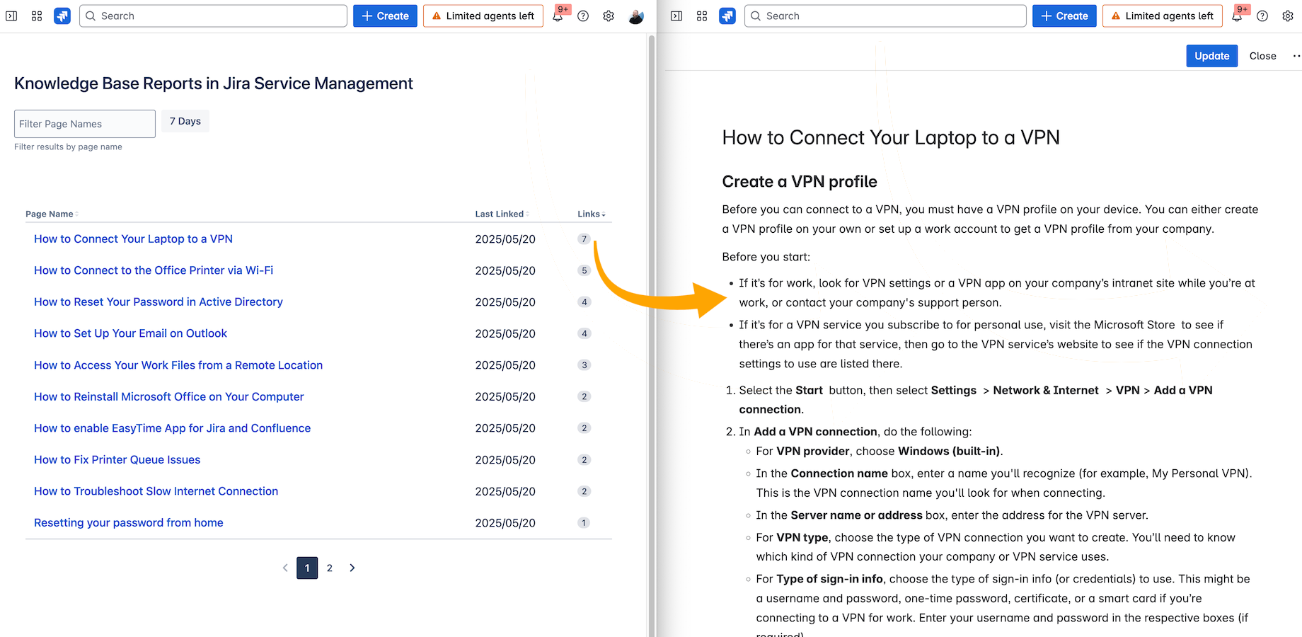The image size is (1302, 637).
Task: Open How to Connect to the Office Printer via Wi-Fi
Action: (154, 270)
